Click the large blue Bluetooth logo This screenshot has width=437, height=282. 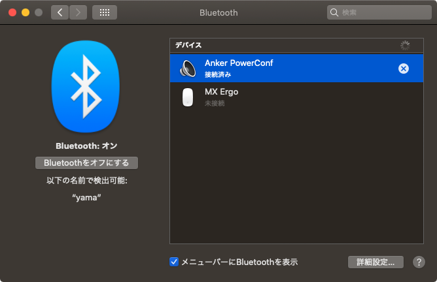(86, 86)
